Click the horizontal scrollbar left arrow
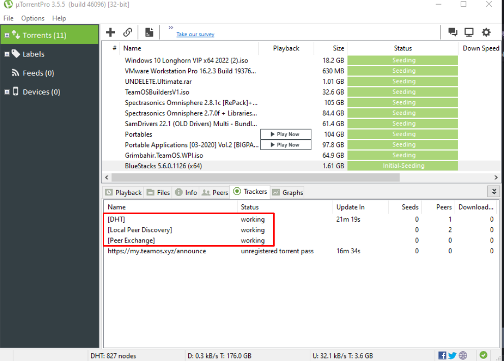Image resolution: width=504 pixels, height=361 pixels. pos(107,177)
